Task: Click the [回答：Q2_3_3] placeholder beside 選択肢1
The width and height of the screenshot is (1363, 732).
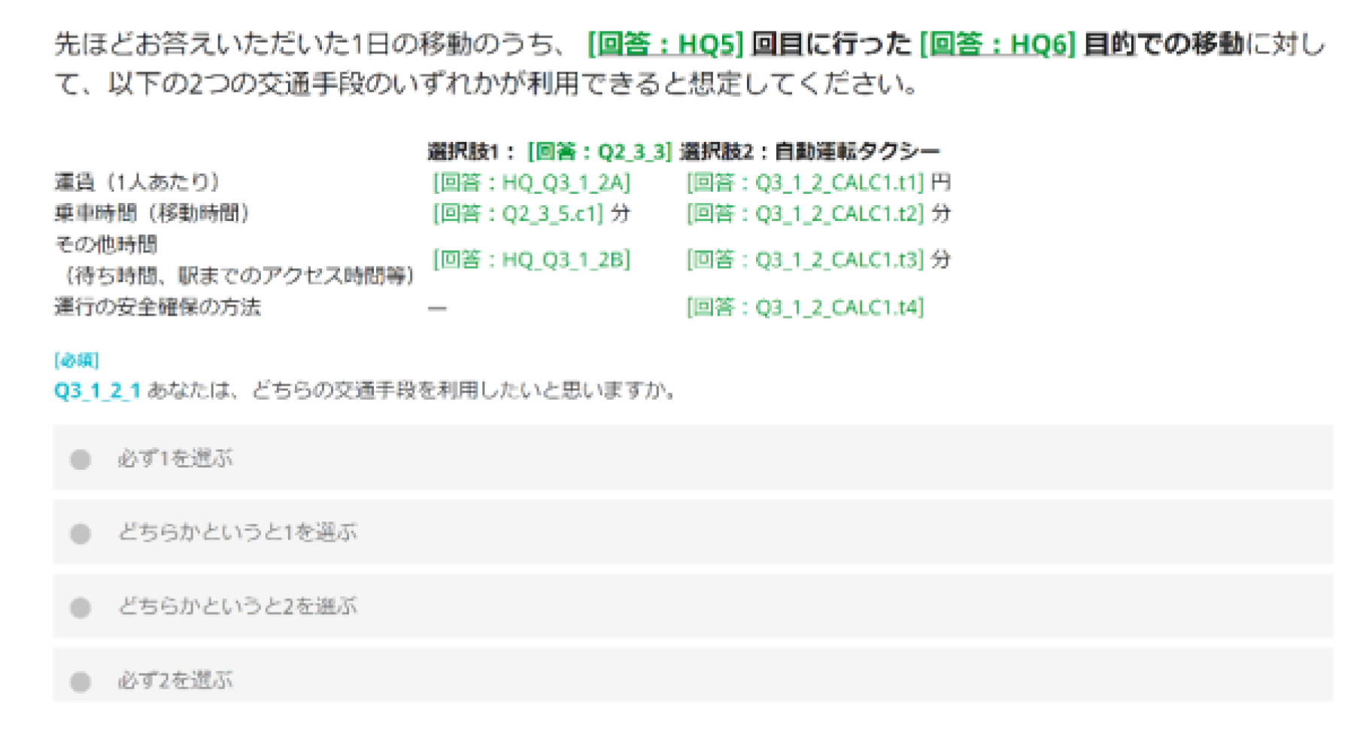Action: (599, 152)
